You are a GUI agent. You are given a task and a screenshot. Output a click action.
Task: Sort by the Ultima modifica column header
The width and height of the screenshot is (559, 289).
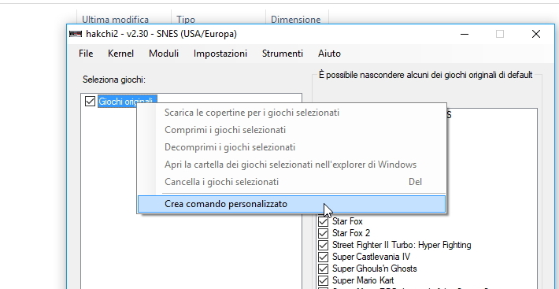115,19
